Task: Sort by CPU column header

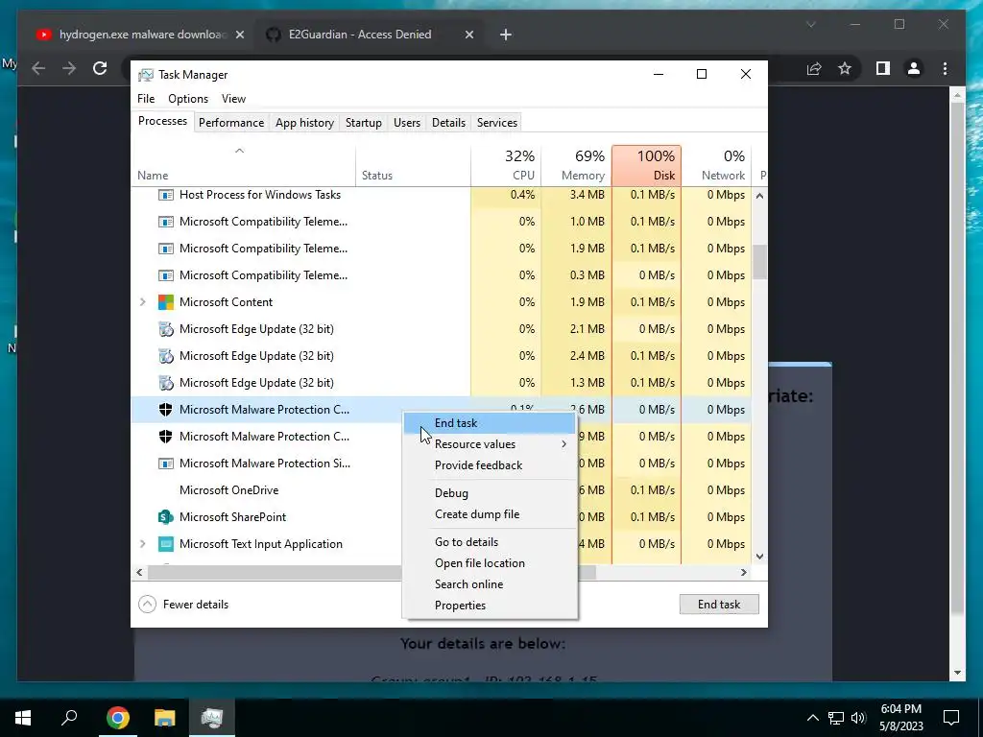Action: tap(506, 165)
